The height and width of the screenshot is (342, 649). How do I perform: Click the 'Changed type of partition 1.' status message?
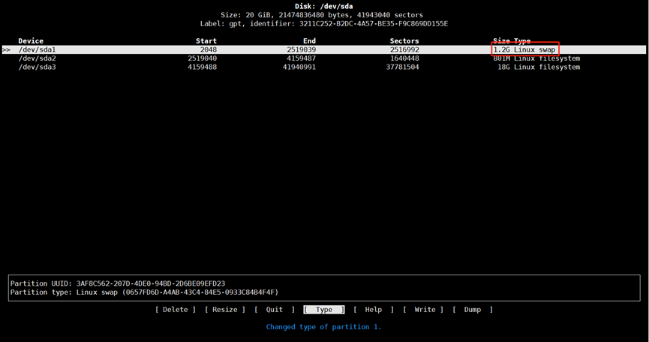point(323,327)
